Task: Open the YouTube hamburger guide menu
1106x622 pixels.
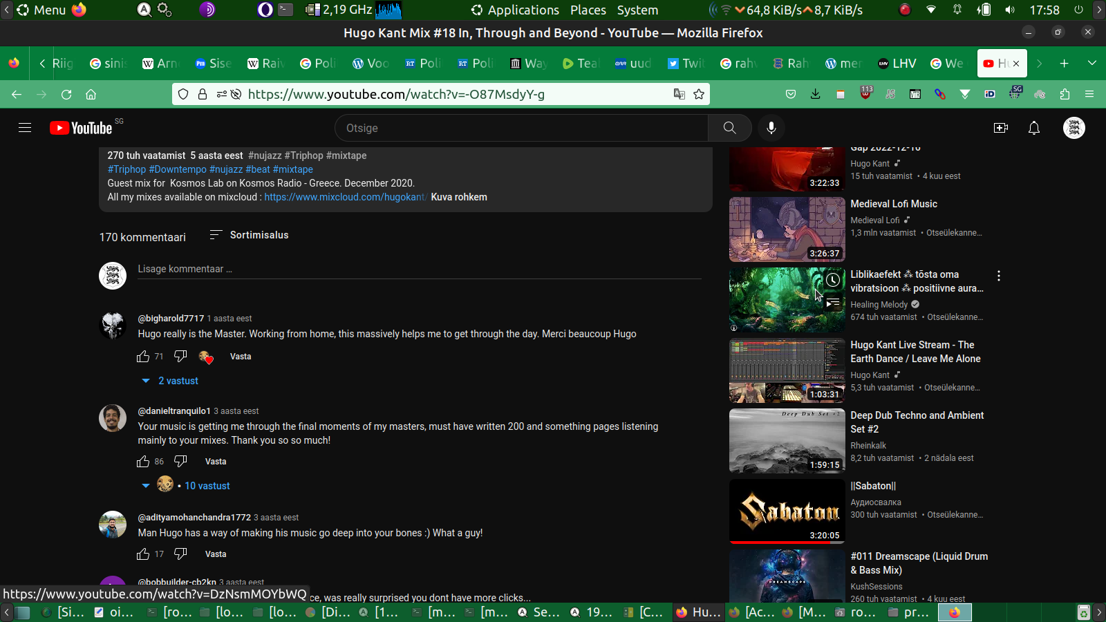Action: pos(25,128)
